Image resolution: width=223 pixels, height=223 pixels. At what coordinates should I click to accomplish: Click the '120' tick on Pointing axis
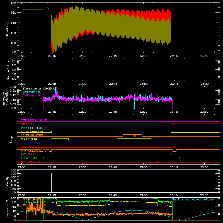click(x=13, y=33)
